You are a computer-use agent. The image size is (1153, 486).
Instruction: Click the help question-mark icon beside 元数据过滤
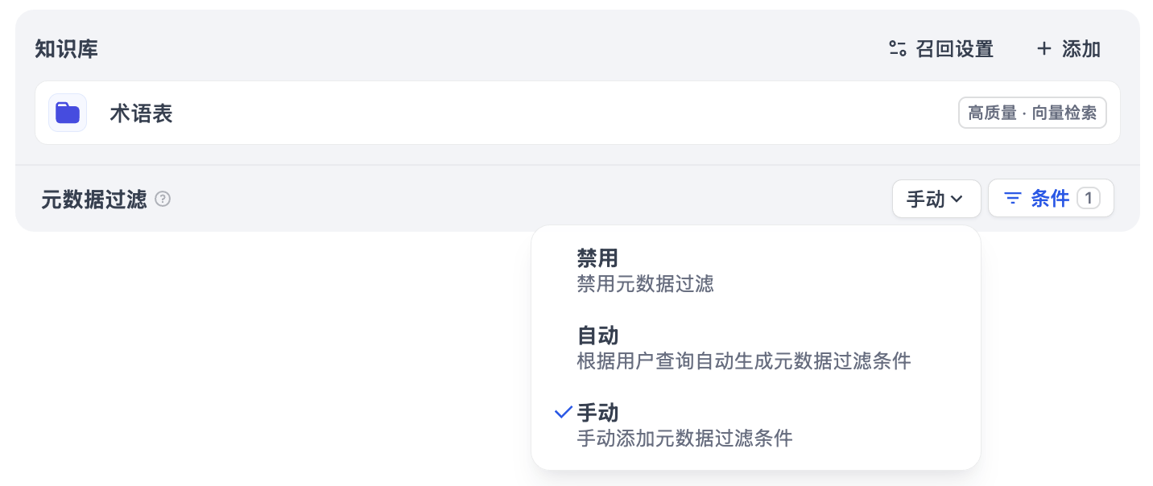(x=163, y=199)
